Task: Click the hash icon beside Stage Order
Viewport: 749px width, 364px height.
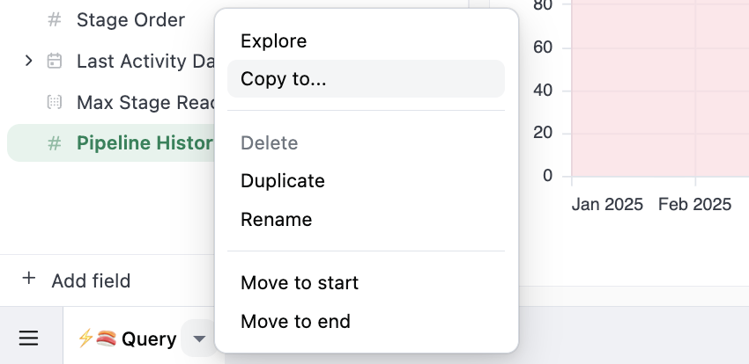Action: point(55,19)
